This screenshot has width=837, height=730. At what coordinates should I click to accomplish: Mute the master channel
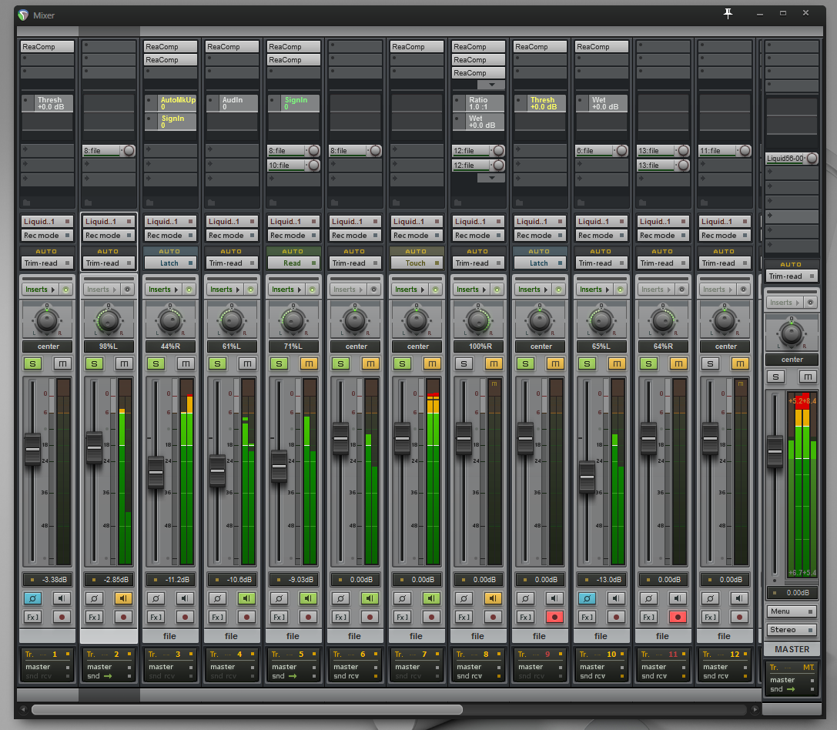[x=809, y=377]
